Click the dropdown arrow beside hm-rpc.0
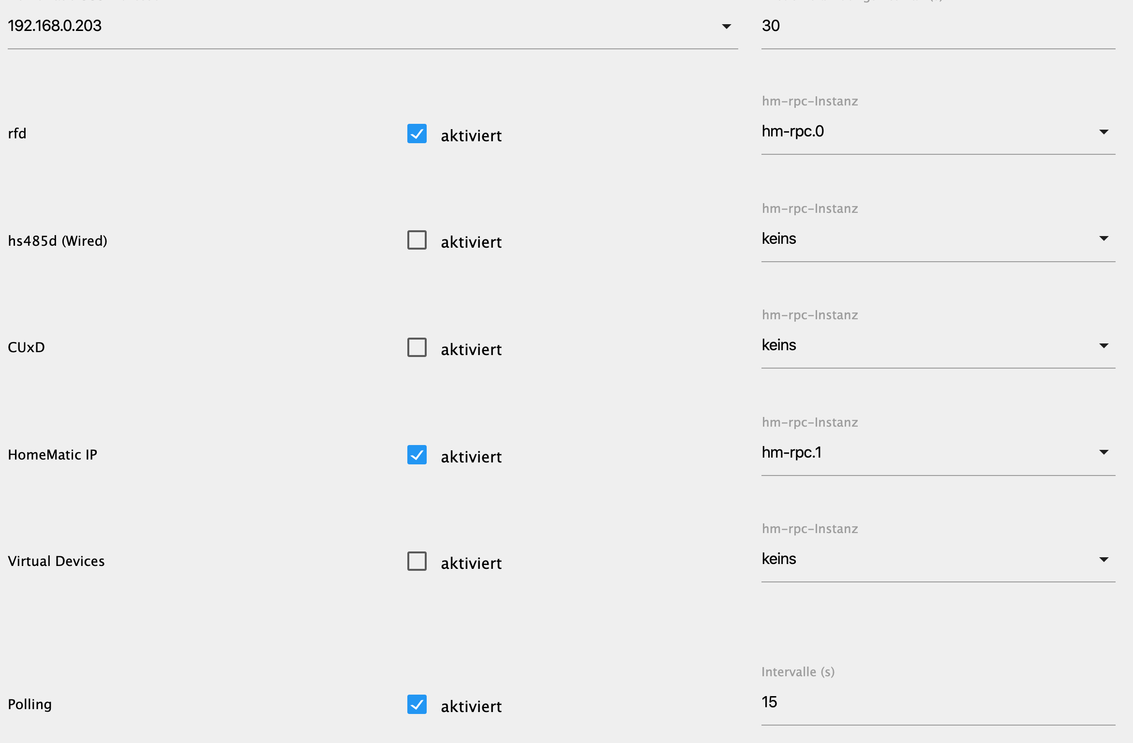The height and width of the screenshot is (743, 1133). pos(1103,132)
